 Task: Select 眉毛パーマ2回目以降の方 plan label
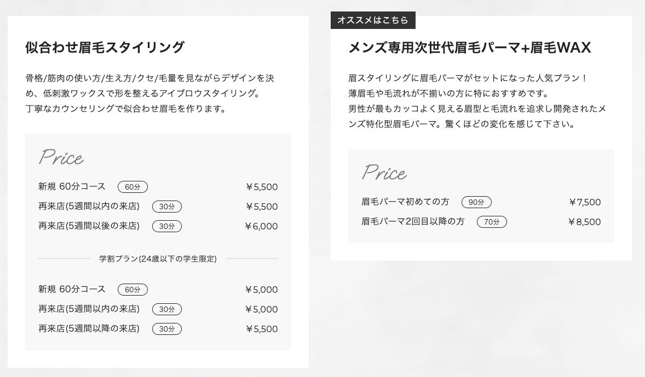(x=413, y=222)
